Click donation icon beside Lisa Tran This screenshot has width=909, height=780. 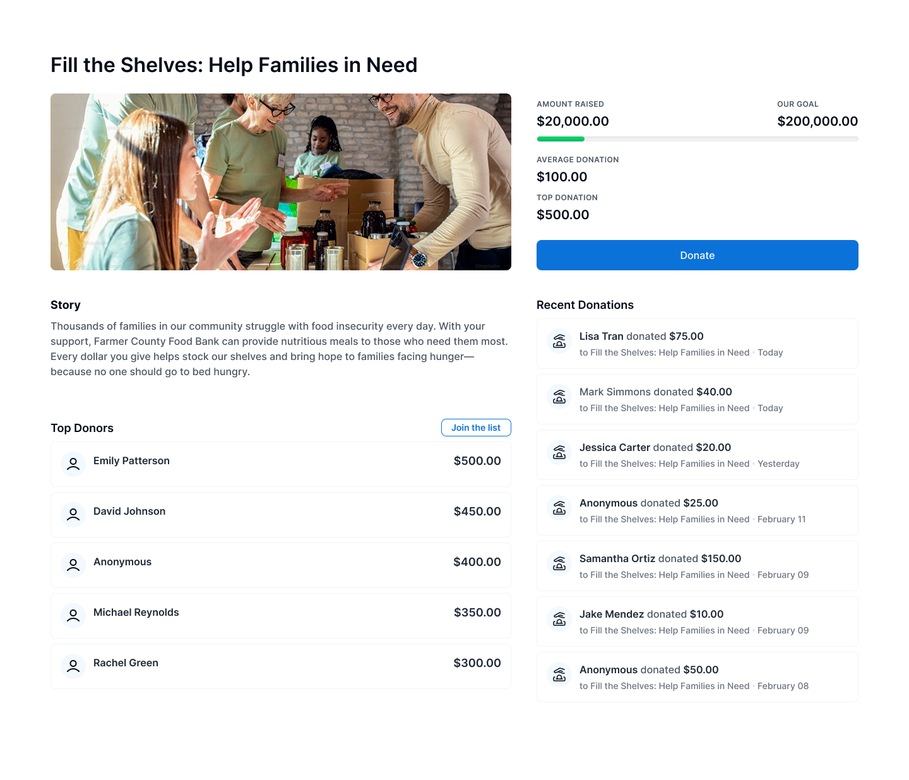559,343
